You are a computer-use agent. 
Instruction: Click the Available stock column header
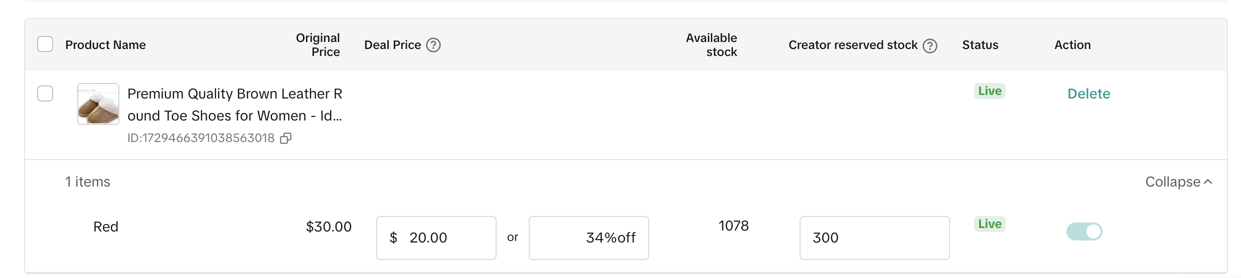[x=711, y=45]
